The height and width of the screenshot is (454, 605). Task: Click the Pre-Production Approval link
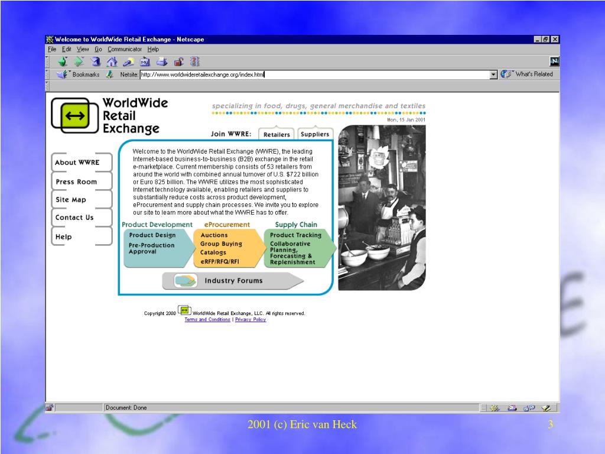pyautogui.click(x=152, y=248)
